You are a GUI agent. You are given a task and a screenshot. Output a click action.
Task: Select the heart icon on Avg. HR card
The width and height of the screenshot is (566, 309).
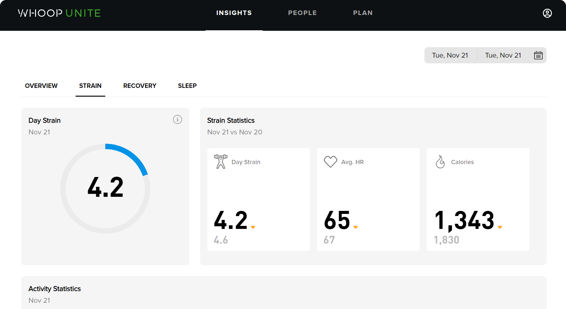point(330,162)
